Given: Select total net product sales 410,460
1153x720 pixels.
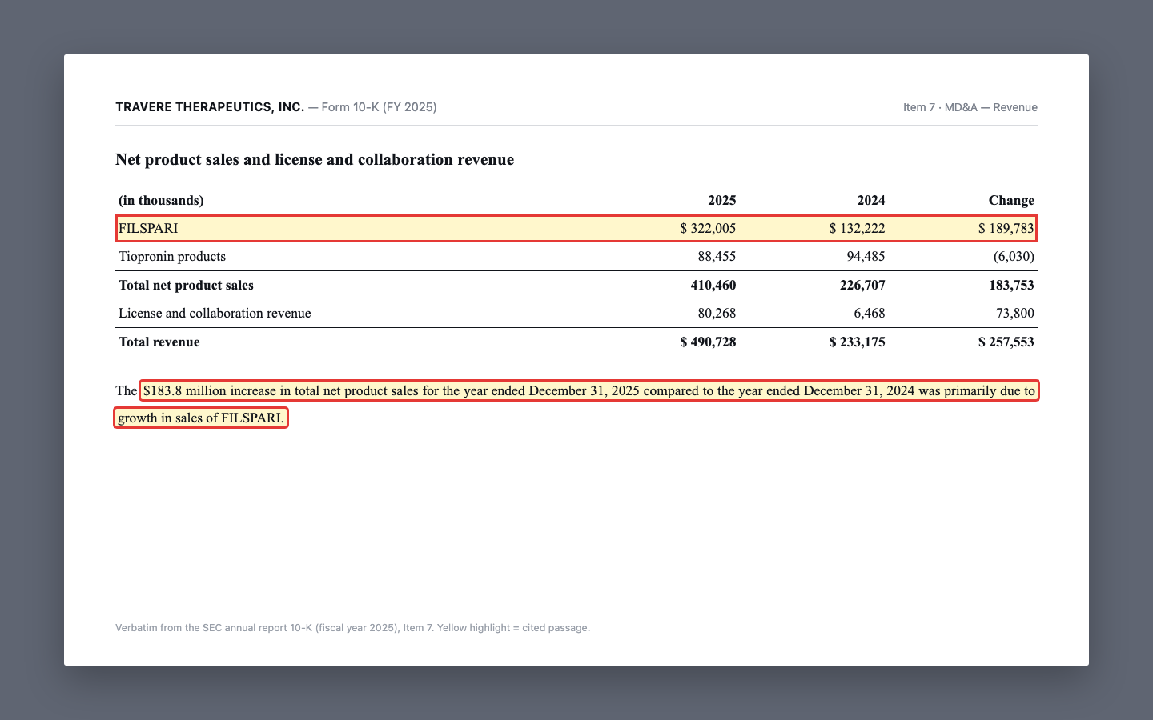Looking at the screenshot, I should point(713,286).
